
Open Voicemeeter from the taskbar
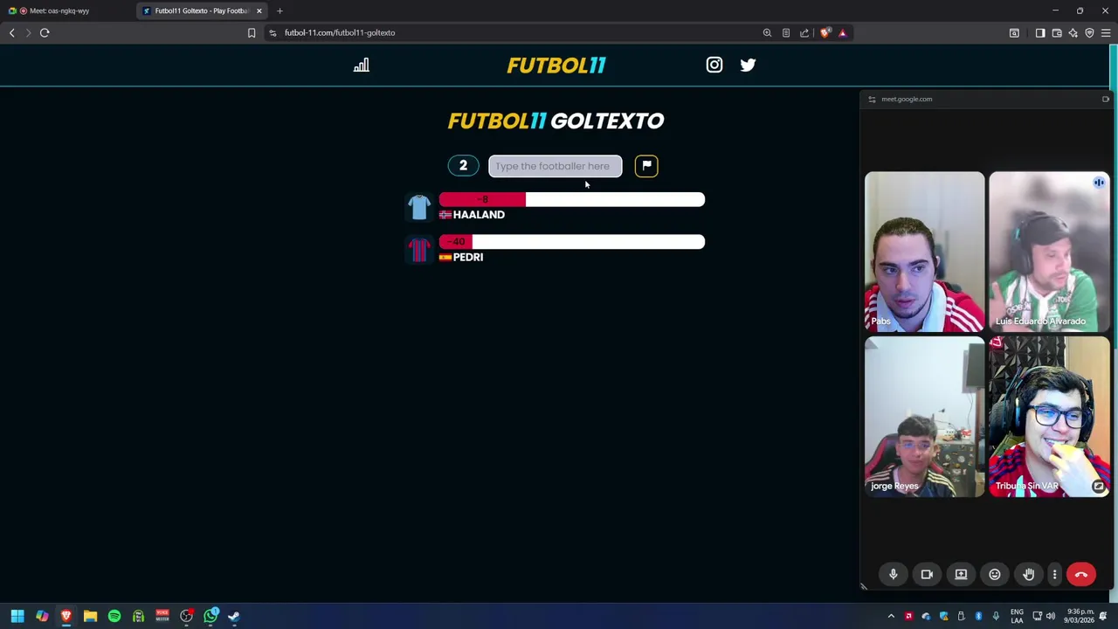coord(162,616)
